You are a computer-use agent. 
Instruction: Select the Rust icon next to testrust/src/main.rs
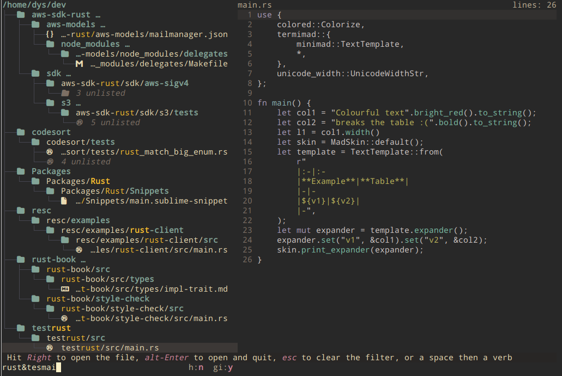point(50,347)
